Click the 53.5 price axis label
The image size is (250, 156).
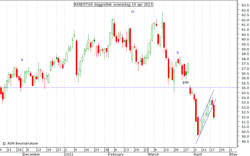pos(245,103)
